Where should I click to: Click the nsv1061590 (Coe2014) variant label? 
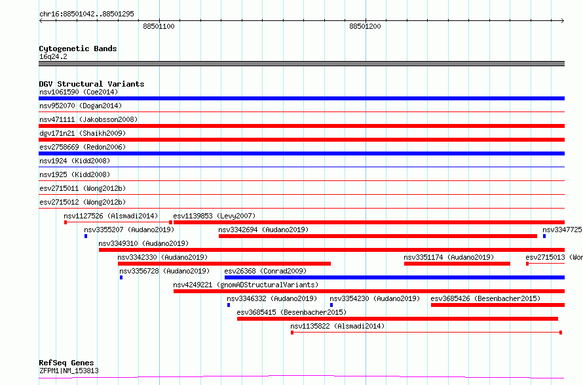[79, 92]
